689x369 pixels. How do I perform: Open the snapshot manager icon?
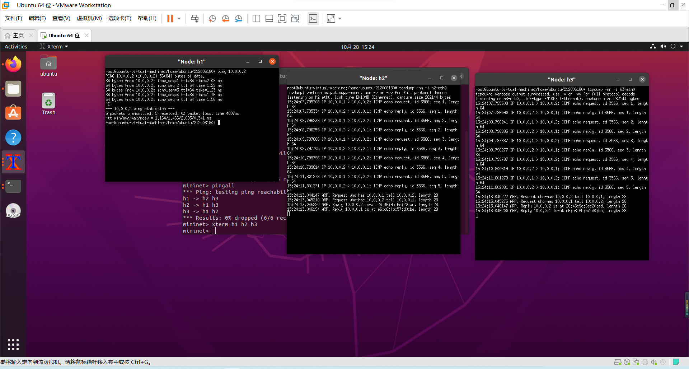point(239,19)
